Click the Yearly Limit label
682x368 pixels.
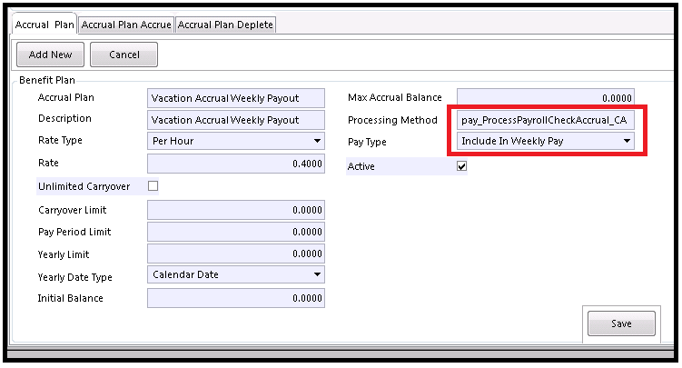click(64, 254)
